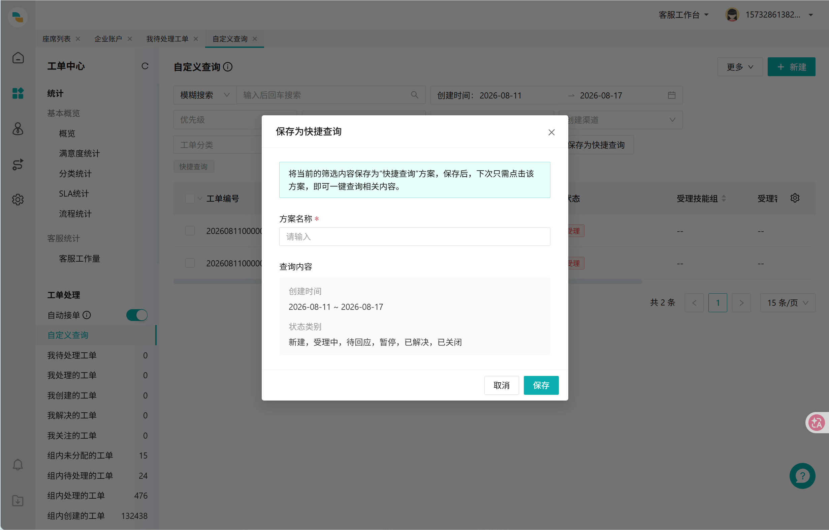This screenshot has width=829, height=530.
Task: Refresh the 工单中心 panel
Action: [145, 66]
